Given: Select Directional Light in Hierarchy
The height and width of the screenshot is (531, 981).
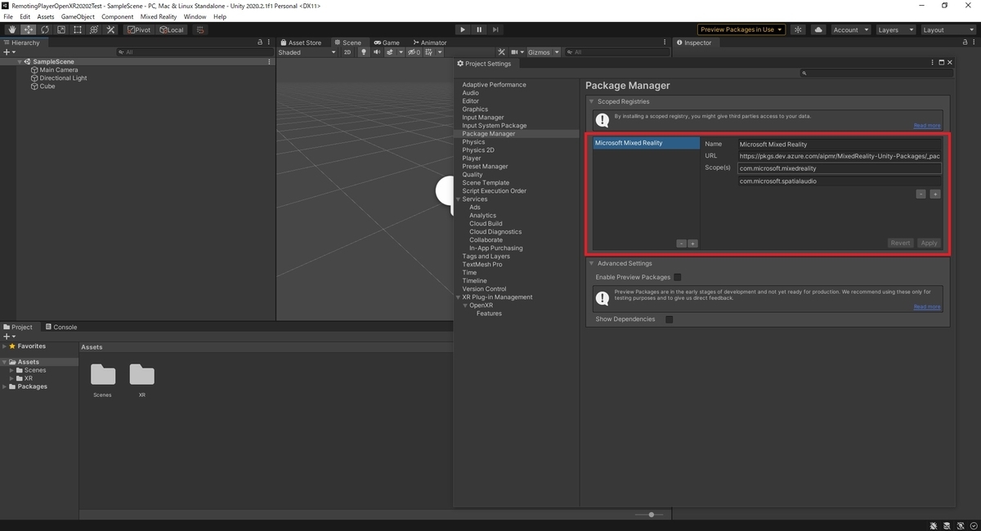Looking at the screenshot, I should [63, 78].
